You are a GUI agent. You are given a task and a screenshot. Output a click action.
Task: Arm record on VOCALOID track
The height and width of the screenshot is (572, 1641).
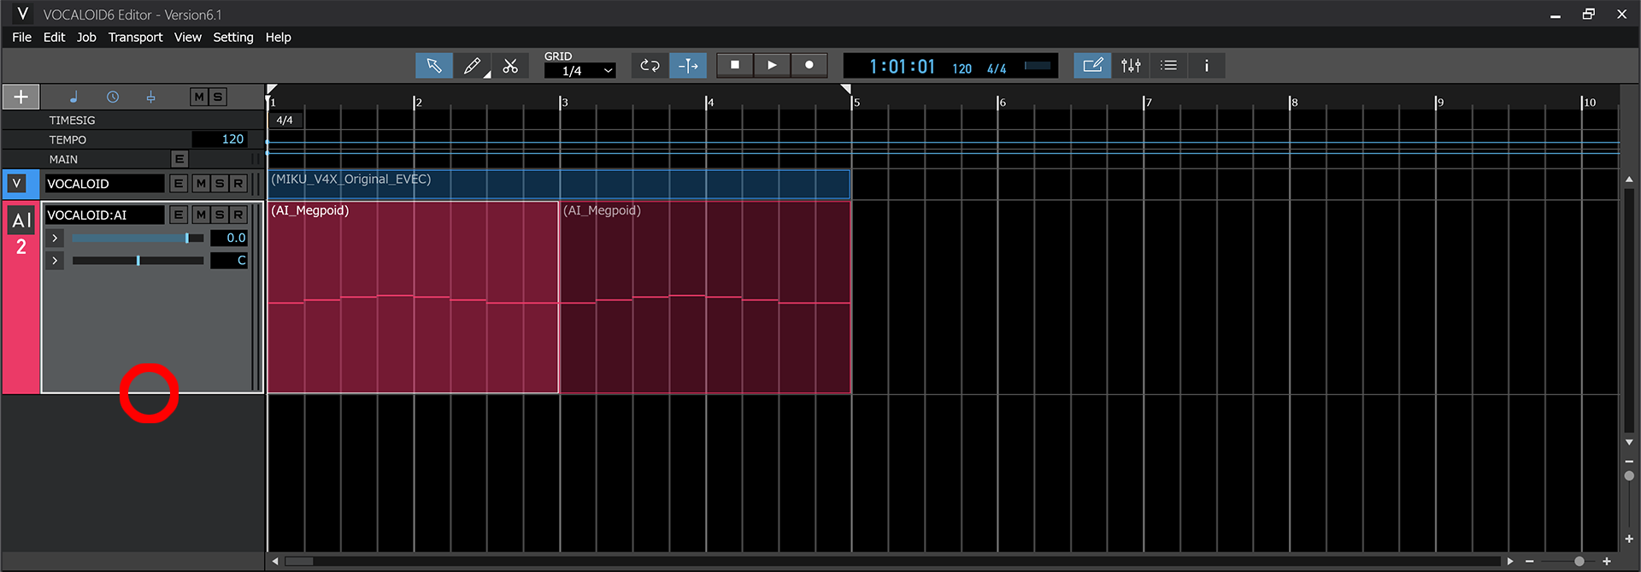238,184
